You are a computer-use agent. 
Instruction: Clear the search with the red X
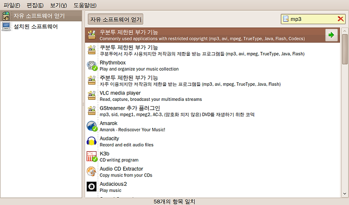341,19
